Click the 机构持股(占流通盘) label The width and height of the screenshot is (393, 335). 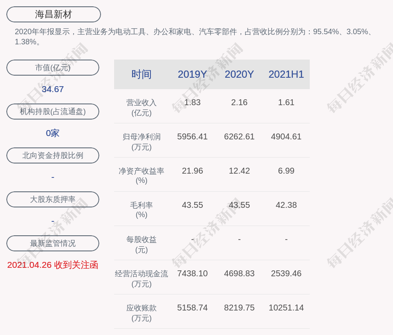[x=53, y=112]
